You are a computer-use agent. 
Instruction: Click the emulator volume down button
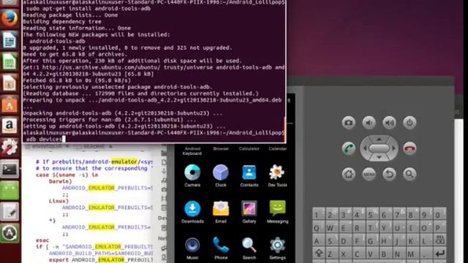(369, 123)
